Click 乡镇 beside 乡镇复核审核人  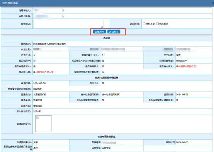pyautogui.click(x=36, y=142)
